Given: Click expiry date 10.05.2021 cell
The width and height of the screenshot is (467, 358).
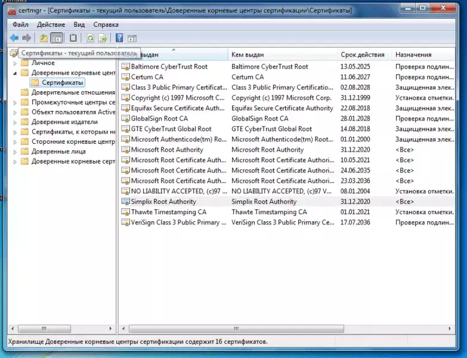Looking at the screenshot, I should click(355, 160).
